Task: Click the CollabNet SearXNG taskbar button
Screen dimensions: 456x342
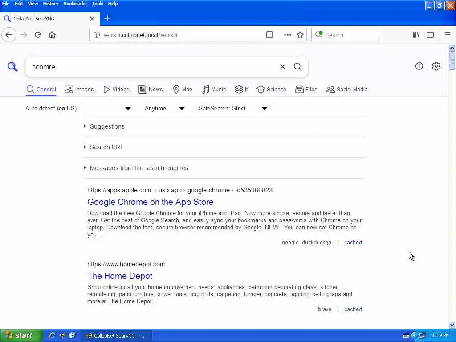Action: point(116,336)
